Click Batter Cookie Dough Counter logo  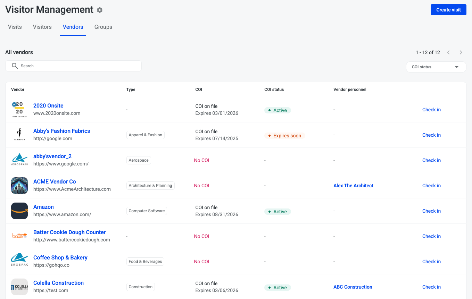coord(19,236)
